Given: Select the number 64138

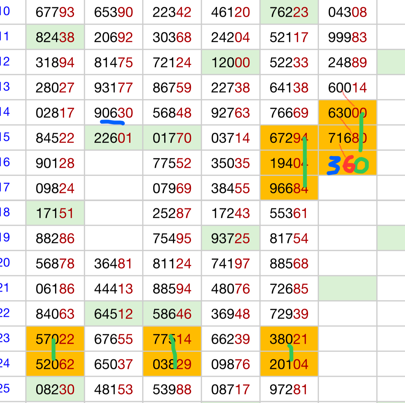Looking at the screenshot, I should pyautogui.click(x=289, y=87).
